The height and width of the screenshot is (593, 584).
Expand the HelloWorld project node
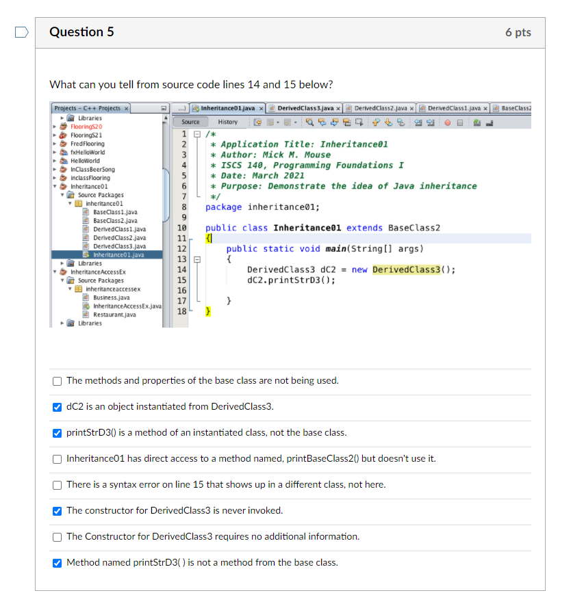53,161
